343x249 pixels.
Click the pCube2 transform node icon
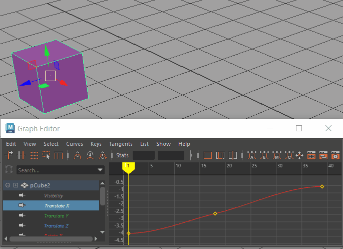[25, 185]
